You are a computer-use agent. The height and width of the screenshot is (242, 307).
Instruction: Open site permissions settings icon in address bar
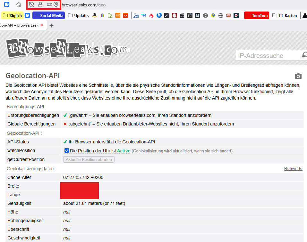click(49, 4)
